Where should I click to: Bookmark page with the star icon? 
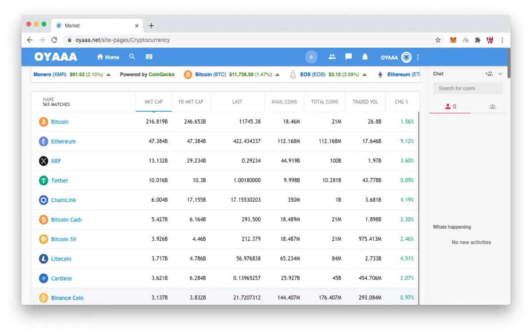coord(438,40)
